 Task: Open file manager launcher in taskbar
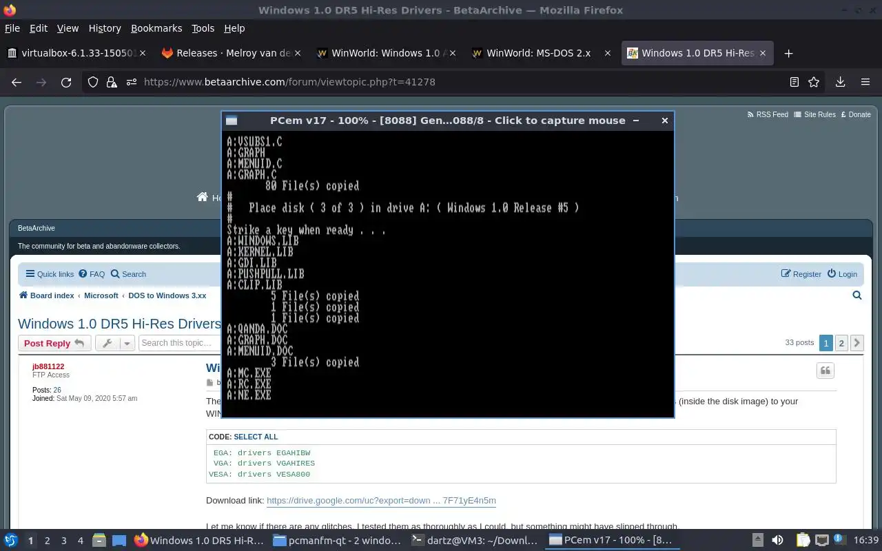pos(99,541)
